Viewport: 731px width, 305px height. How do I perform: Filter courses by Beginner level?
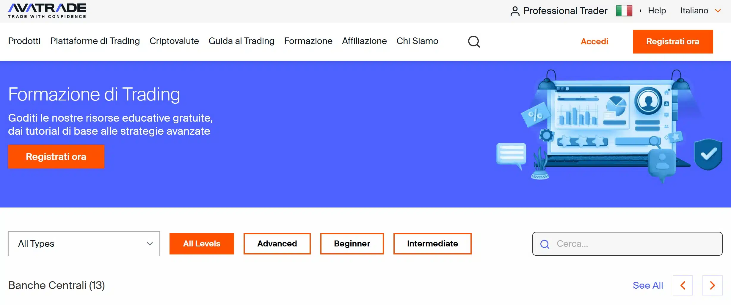click(x=352, y=244)
